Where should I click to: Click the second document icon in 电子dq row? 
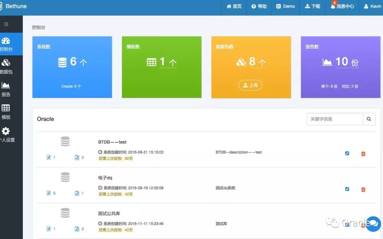pyautogui.click(x=77, y=193)
